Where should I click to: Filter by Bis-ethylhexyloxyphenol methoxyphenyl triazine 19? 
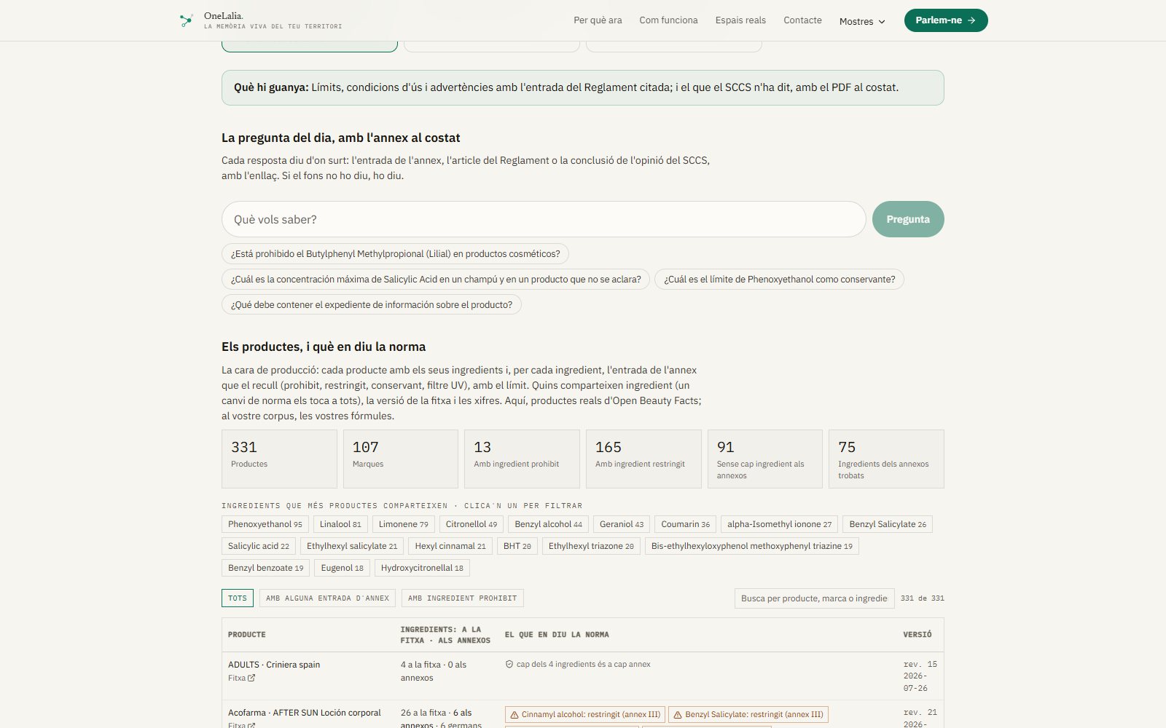point(752,546)
